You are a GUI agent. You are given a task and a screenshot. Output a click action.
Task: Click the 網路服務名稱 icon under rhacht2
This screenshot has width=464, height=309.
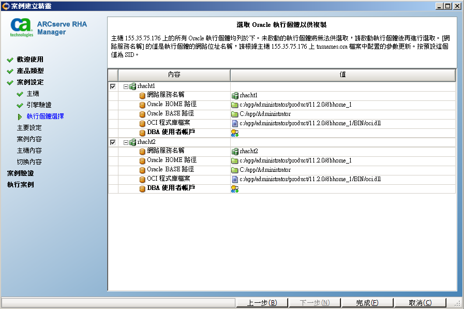pos(142,151)
